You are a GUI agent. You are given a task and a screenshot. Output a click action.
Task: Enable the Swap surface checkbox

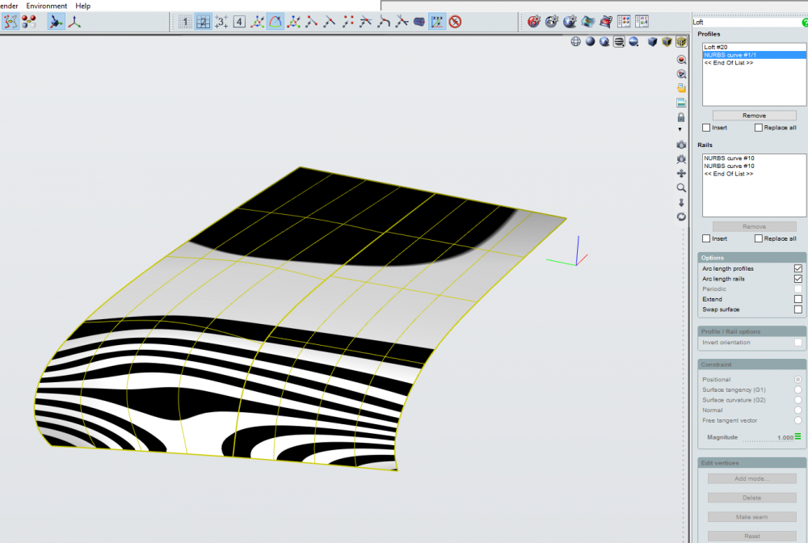tap(798, 309)
